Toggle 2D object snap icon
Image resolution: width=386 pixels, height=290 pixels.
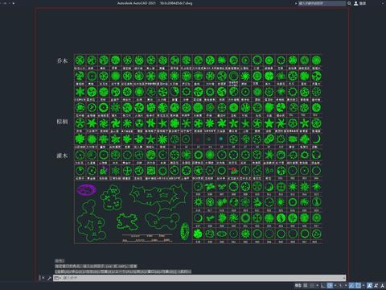coord(358,285)
